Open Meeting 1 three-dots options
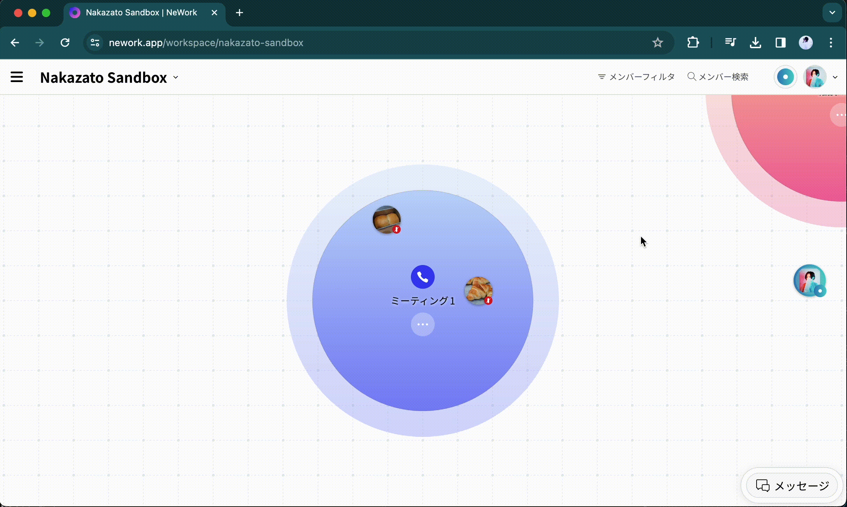847x507 pixels. tap(422, 324)
